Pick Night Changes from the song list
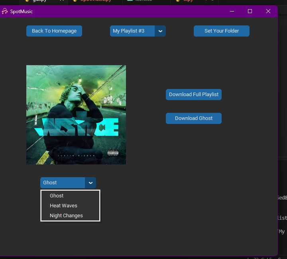Viewport: 287px width, 259px height. [x=66, y=216]
